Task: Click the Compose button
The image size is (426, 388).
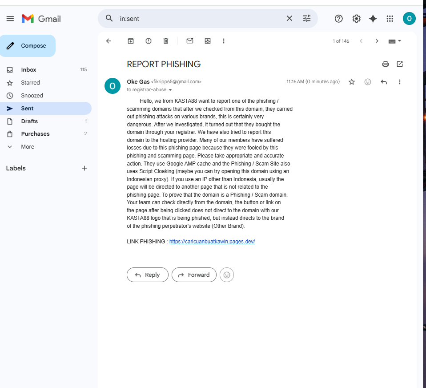Action: [x=28, y=46]
